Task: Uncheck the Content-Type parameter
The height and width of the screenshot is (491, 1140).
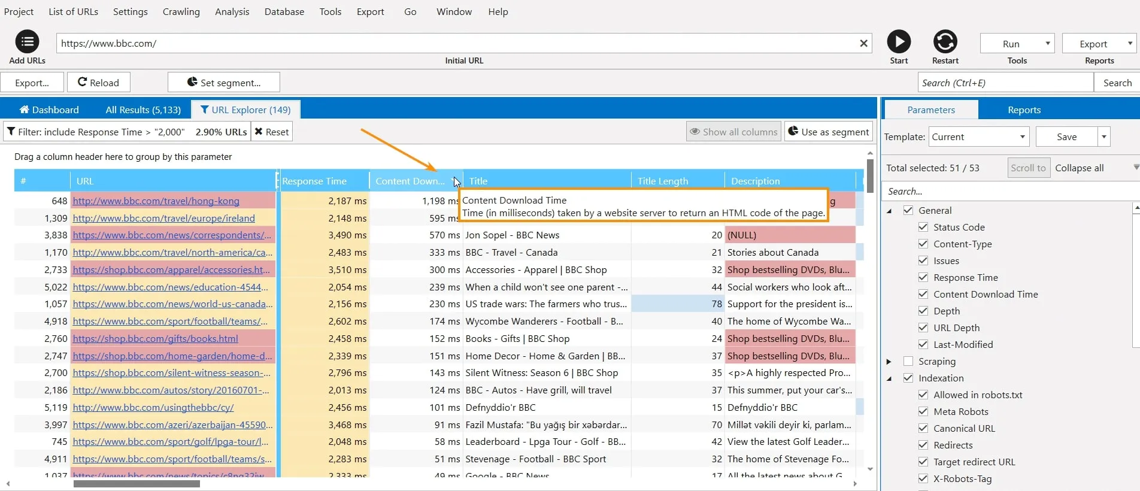Action: [x=923, y=244]
